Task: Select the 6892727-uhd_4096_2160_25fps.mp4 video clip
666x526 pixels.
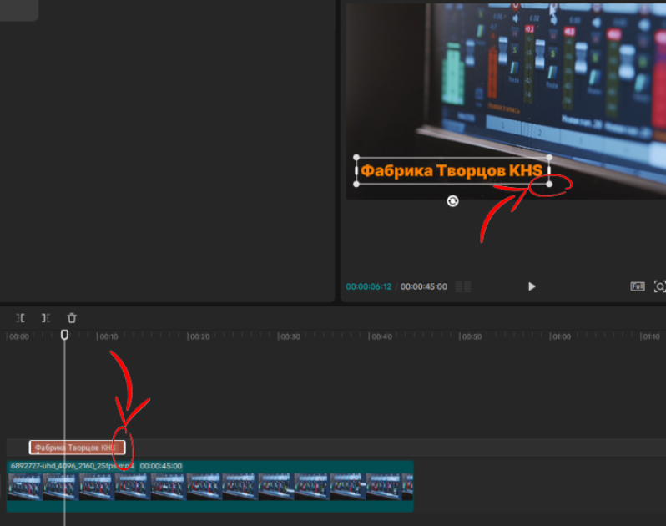Action: (x=209, y=486)
